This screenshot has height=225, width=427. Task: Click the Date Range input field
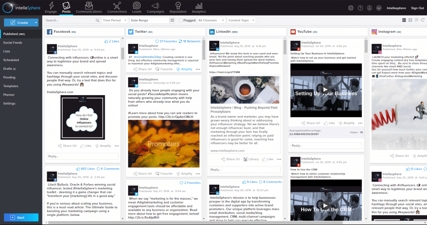click(149, 20)
